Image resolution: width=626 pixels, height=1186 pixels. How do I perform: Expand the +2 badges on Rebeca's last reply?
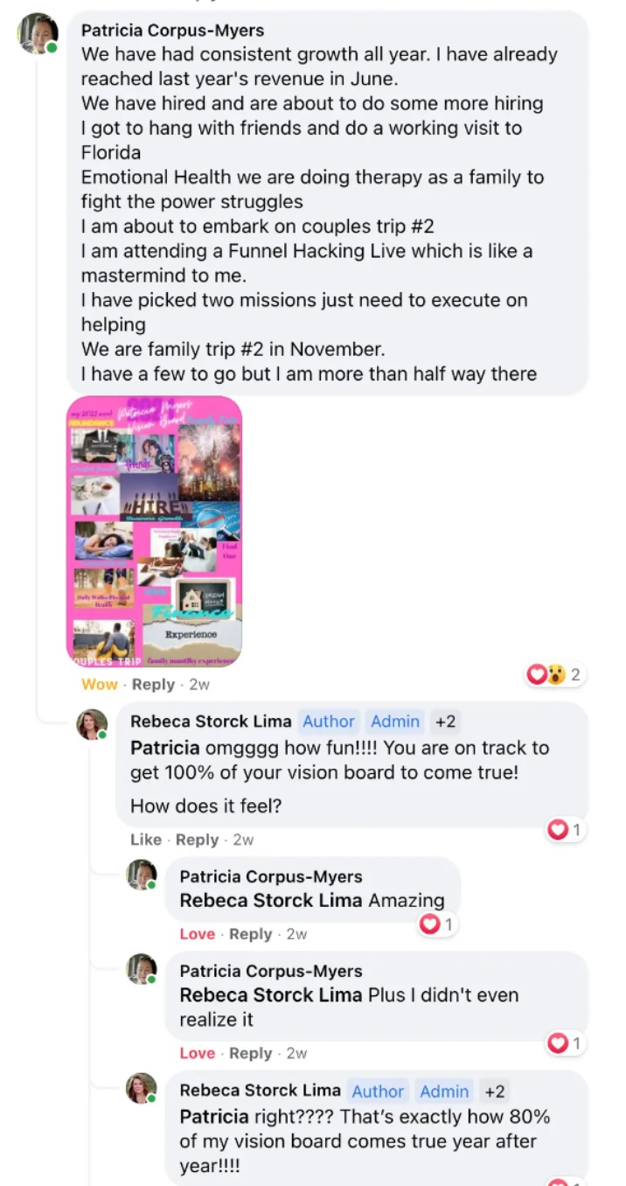click(x=494, y=1092)
